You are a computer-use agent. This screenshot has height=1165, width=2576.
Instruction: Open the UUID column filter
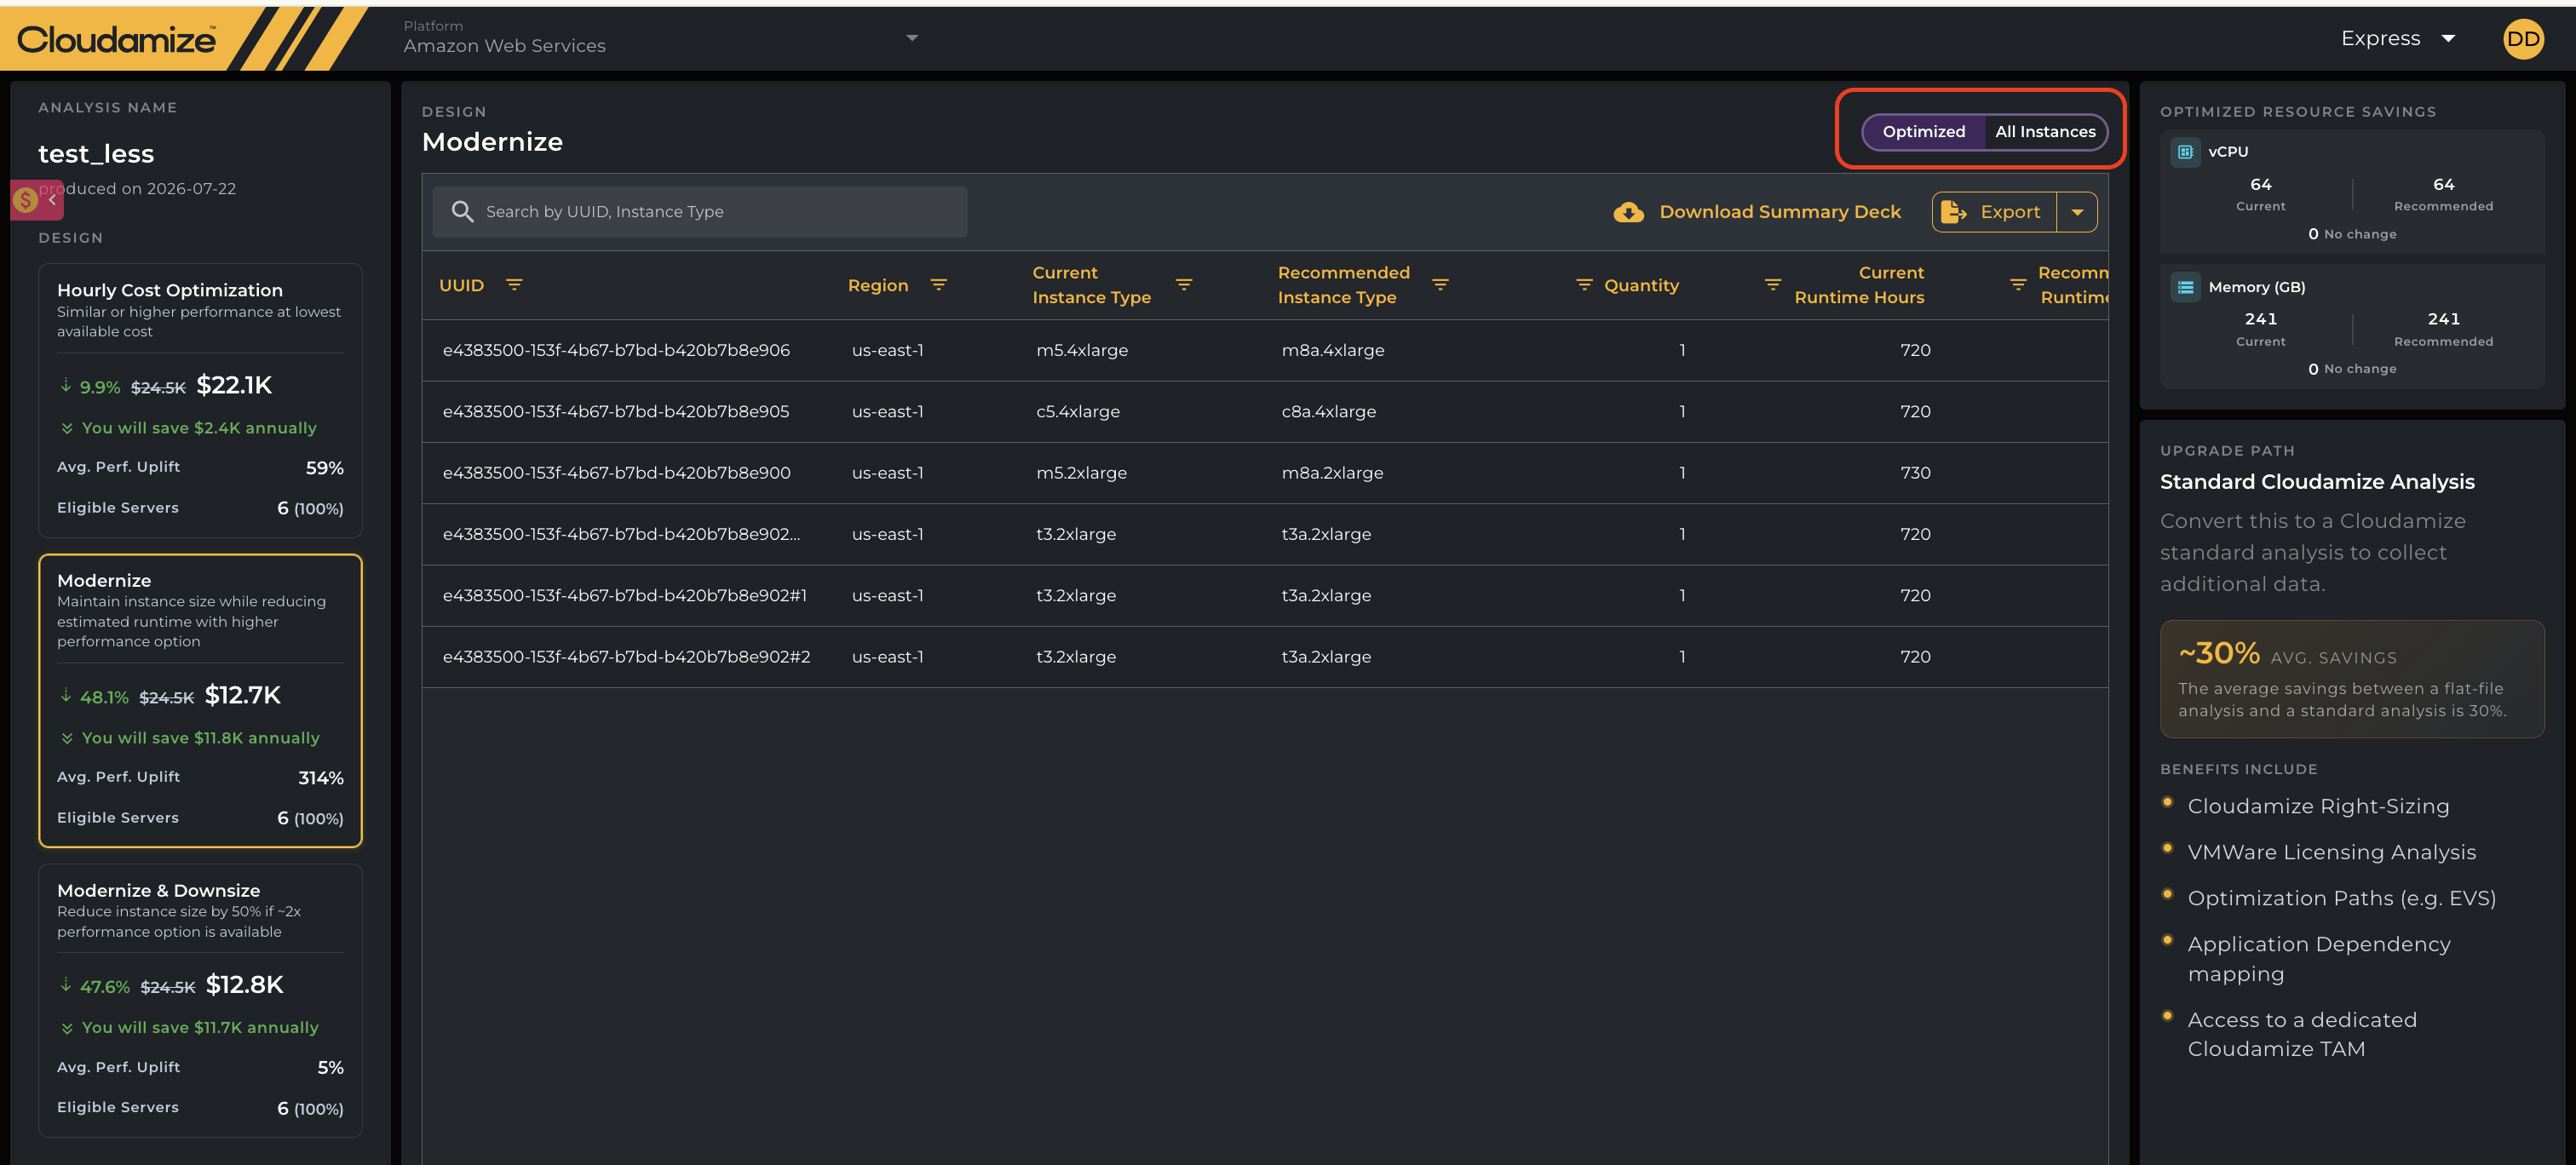(x=514, y=285)
